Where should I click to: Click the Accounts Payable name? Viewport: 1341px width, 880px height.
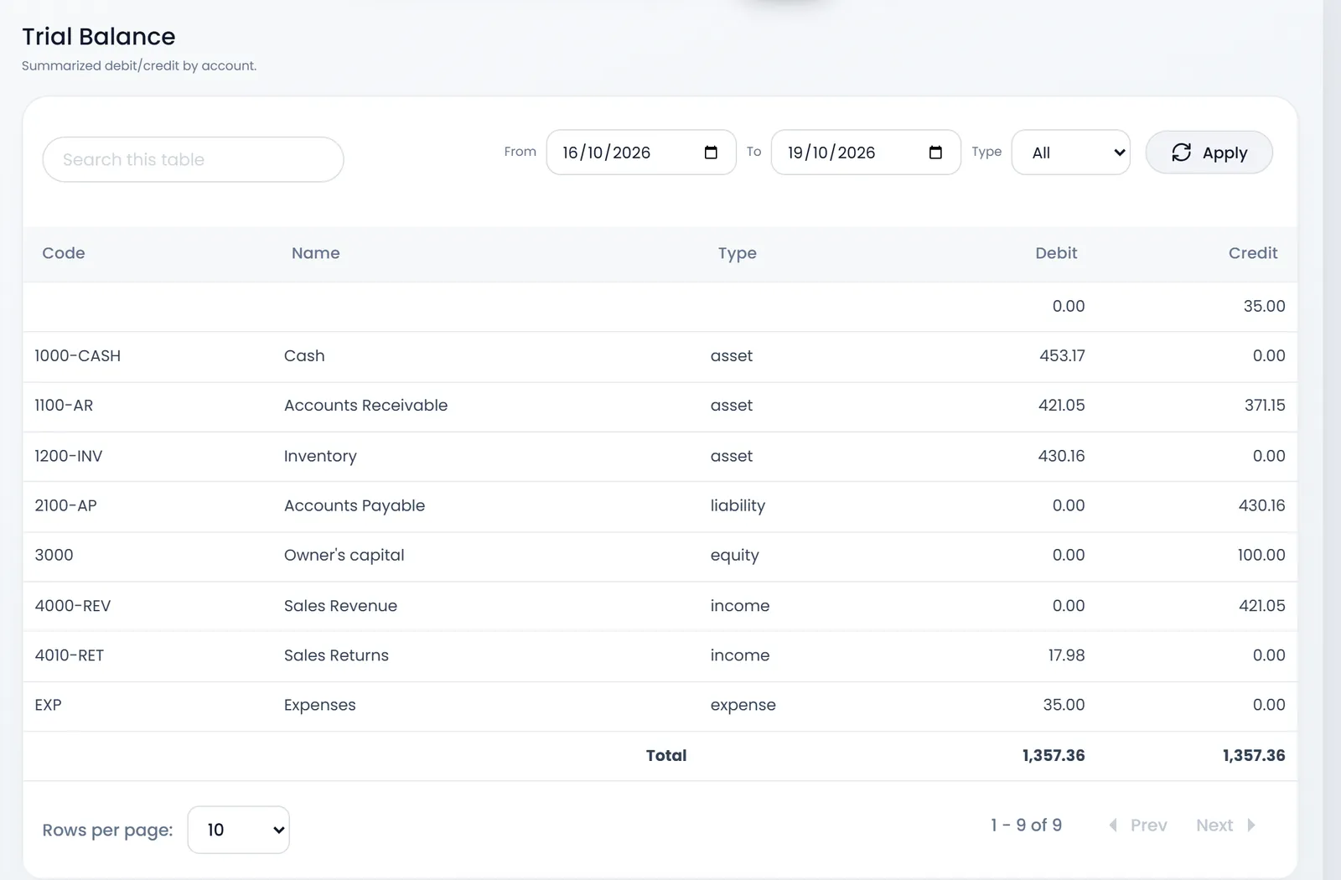[x=355, y=505]
